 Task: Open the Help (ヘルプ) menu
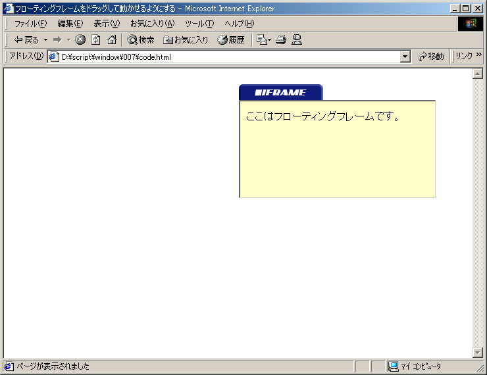click(240, 24)
